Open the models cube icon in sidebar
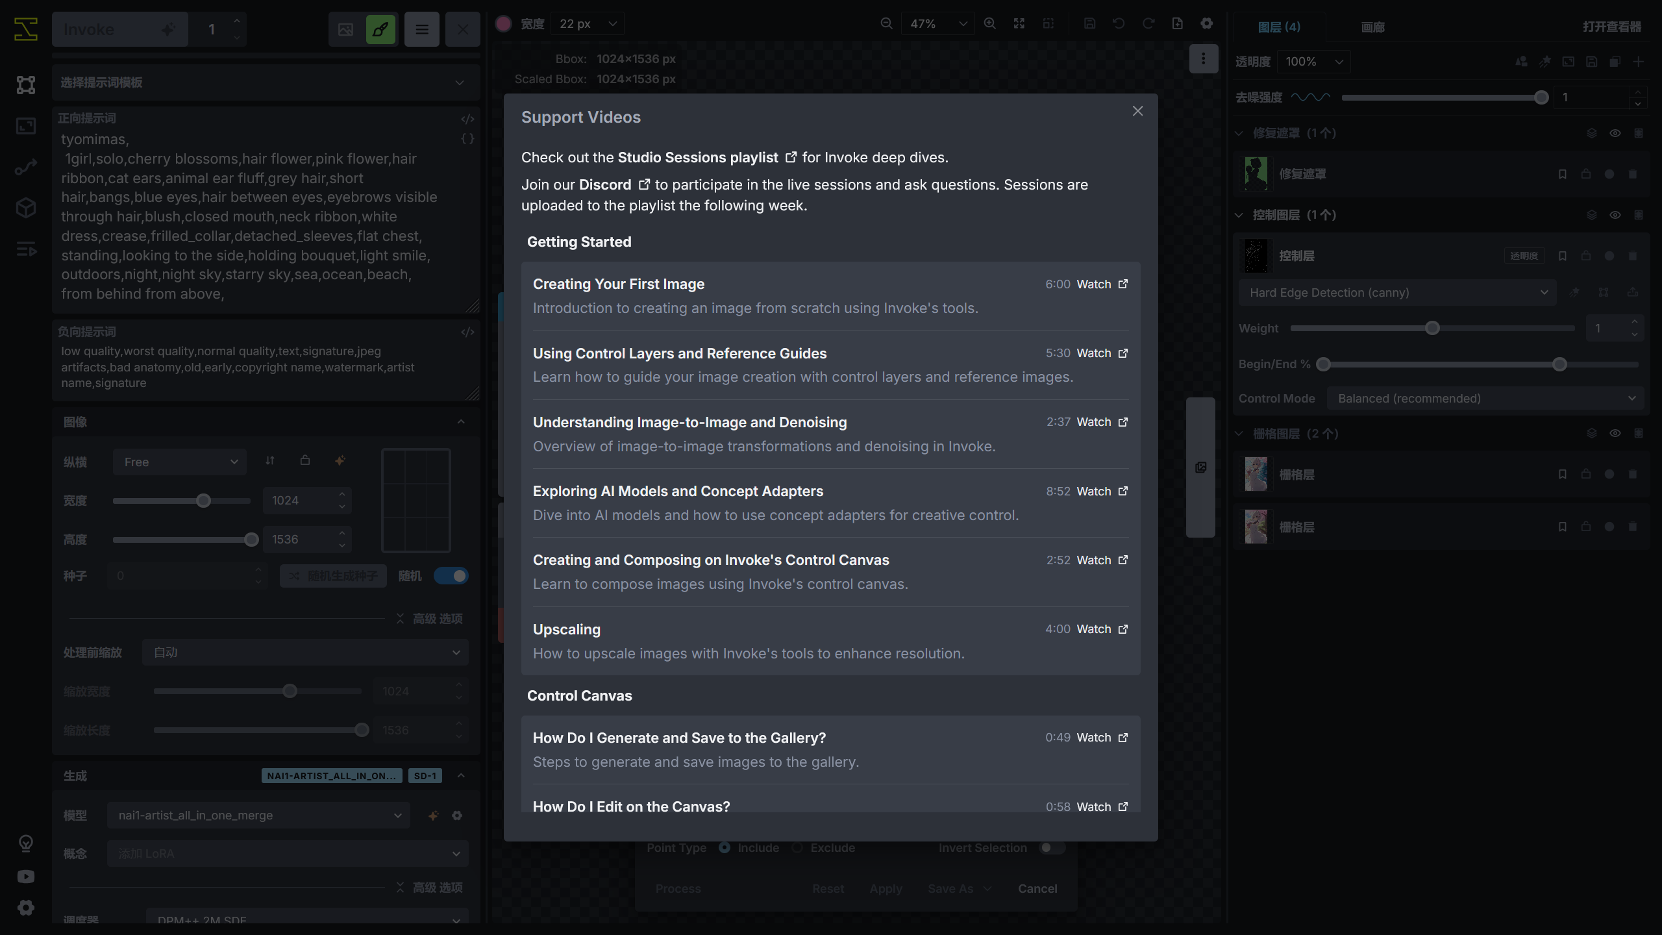 tap(26, 208)
